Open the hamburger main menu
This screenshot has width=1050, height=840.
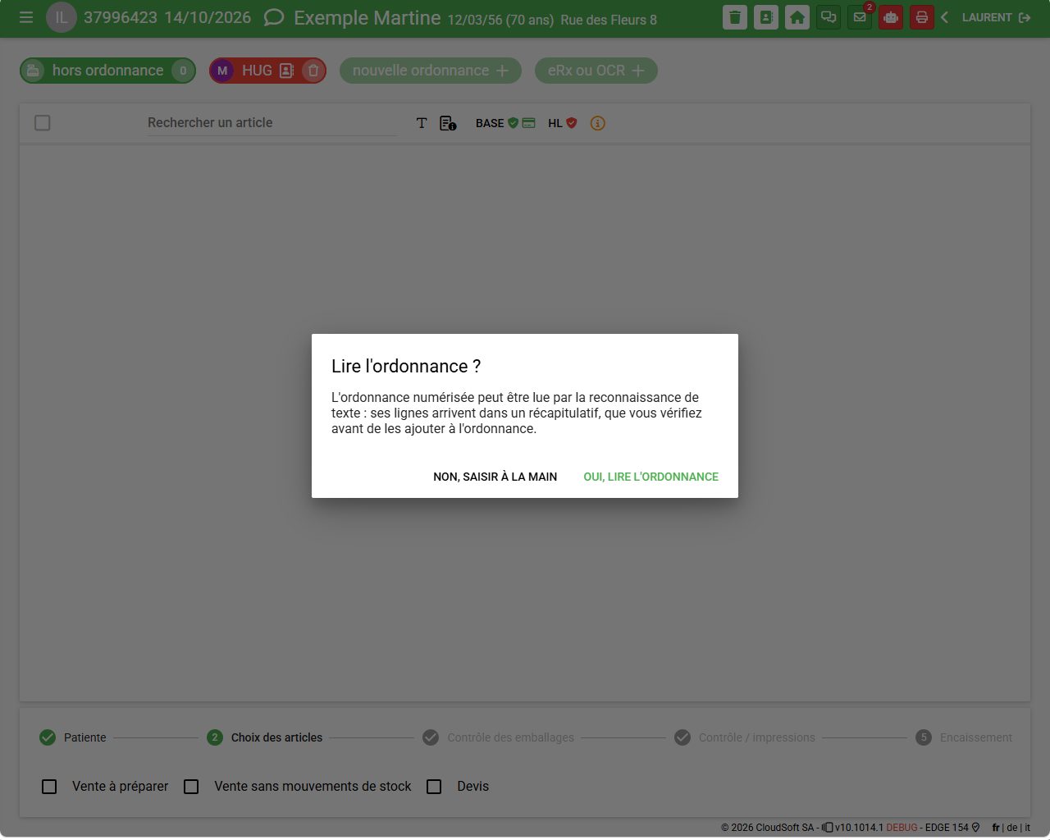click(26, 17)
